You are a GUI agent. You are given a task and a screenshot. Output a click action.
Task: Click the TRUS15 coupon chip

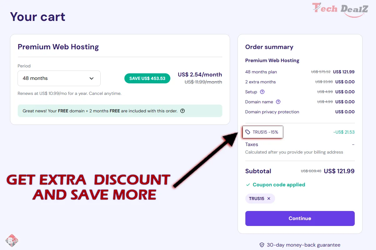[260, 199]
